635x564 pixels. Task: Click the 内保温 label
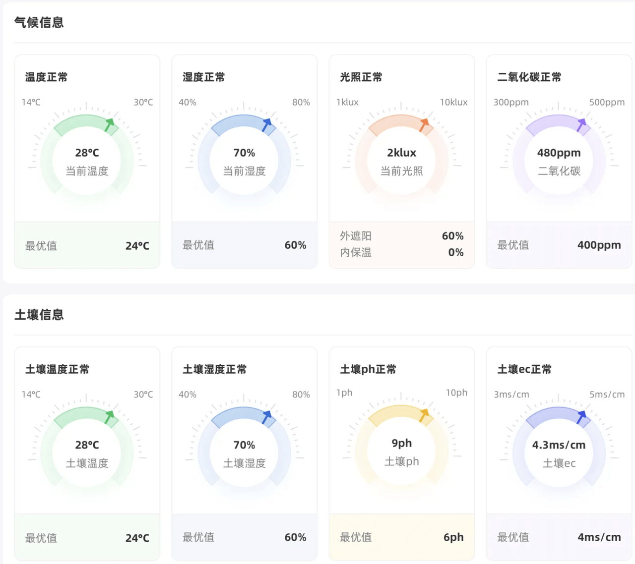coord(356,252)
